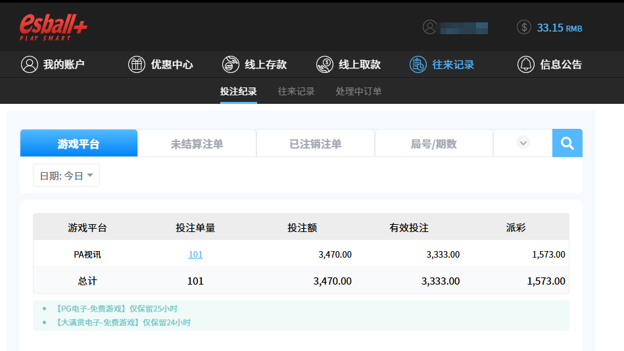
Task: Open My Account person icon
Action: pos(29,64)
